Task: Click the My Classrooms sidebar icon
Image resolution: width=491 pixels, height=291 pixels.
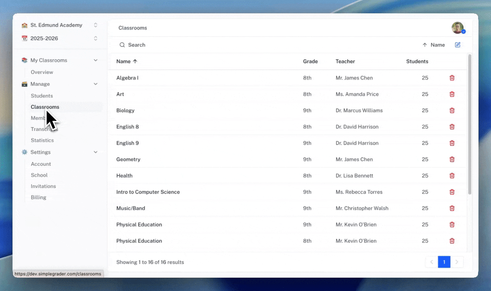Action: (x=24, y=60)
